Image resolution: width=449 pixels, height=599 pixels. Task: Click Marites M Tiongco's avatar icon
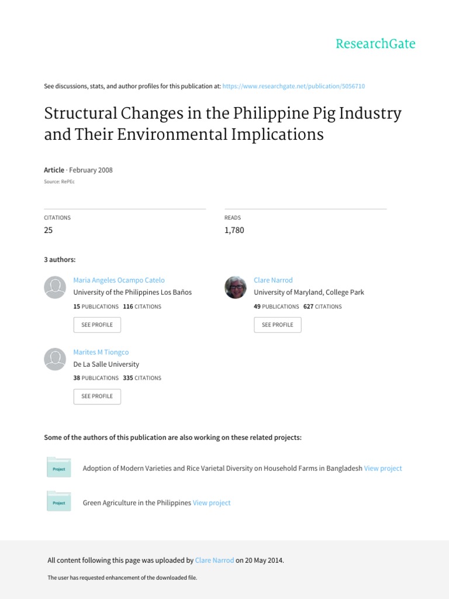coord(55,359)
